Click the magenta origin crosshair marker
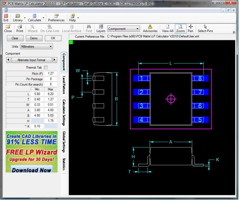The height and width of the screenshot is (201, 240). (171, 99)
